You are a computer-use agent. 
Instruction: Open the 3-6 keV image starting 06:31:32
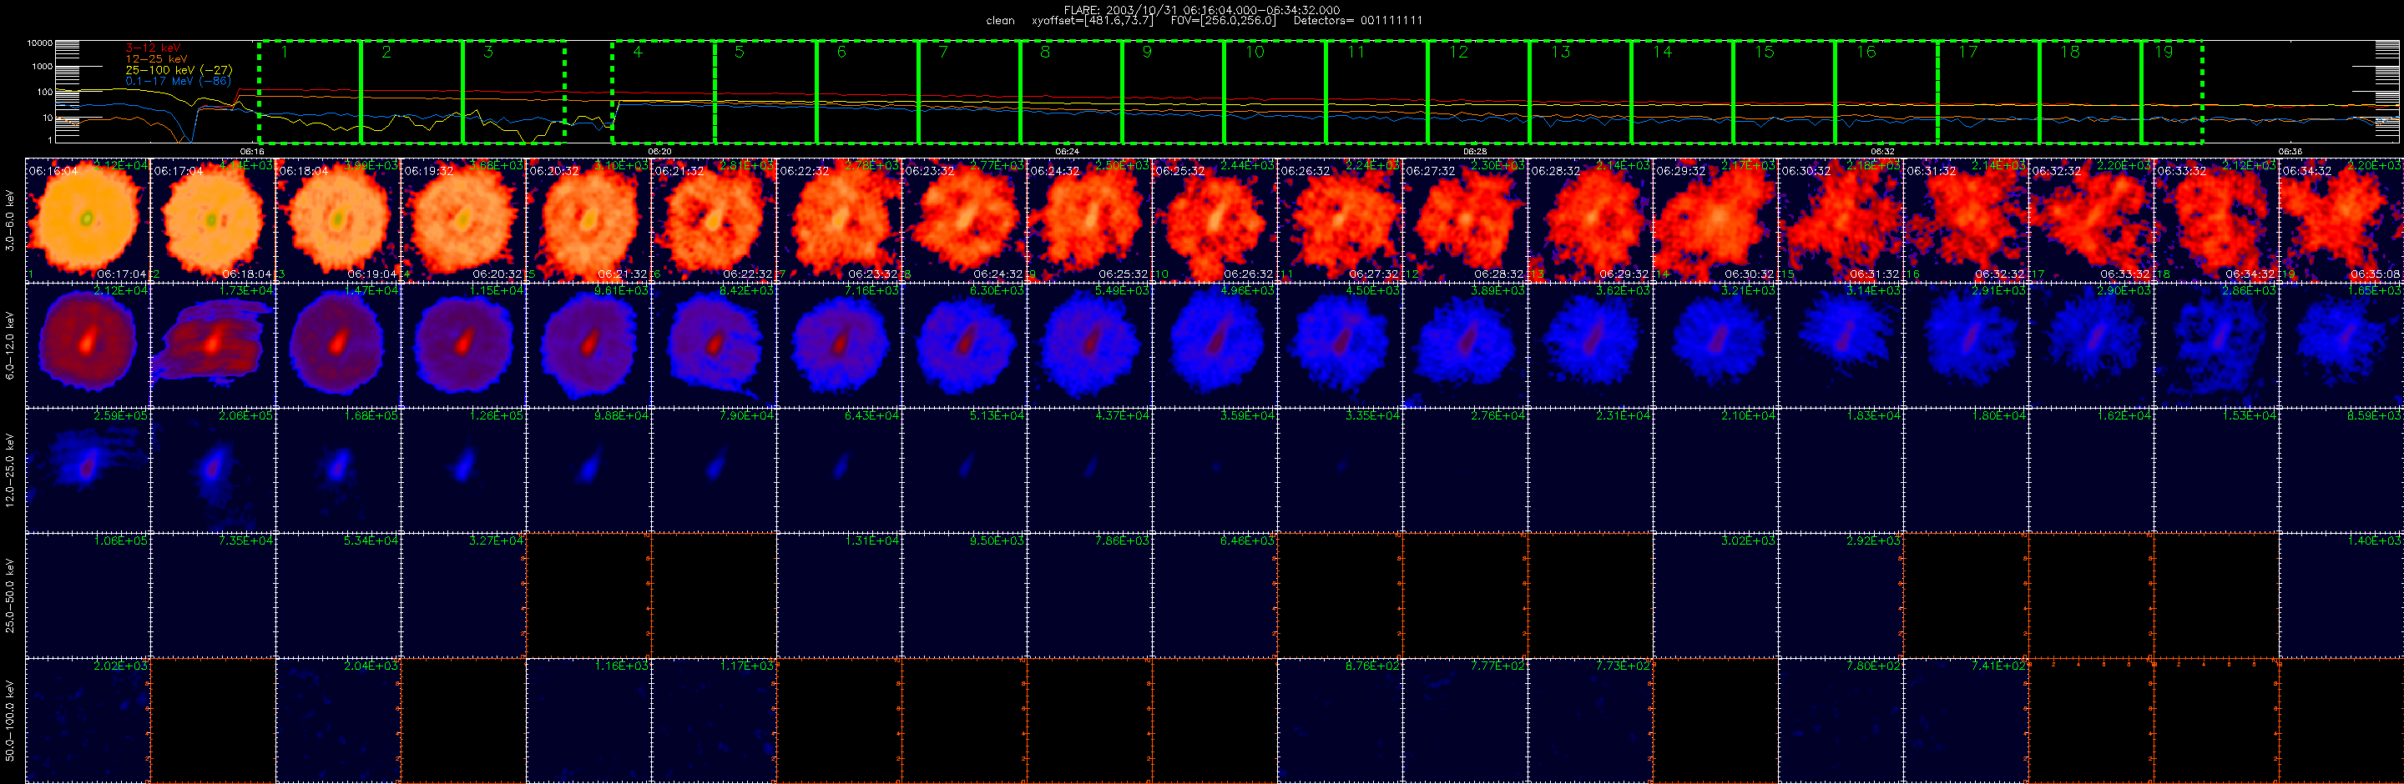(x=1967, y=220)
